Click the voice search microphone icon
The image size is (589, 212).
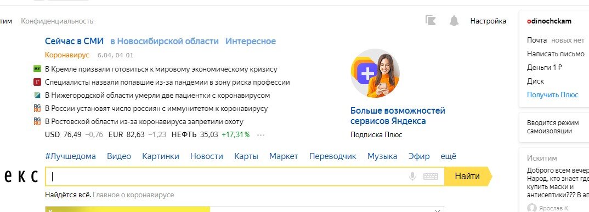coord(412,176)
